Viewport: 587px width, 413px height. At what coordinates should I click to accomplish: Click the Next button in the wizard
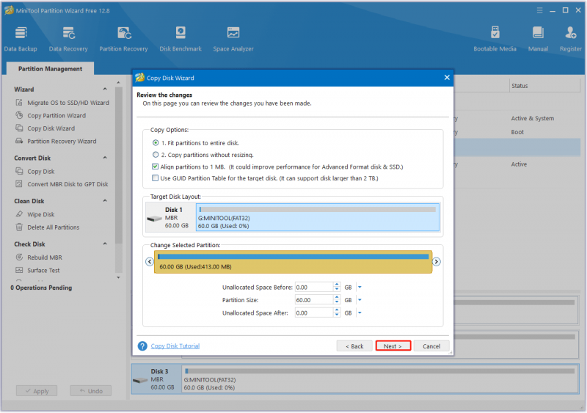393,346
